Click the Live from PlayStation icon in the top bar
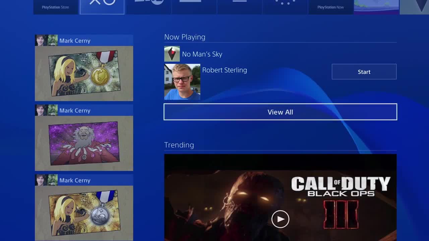 [x=148, y=5]
